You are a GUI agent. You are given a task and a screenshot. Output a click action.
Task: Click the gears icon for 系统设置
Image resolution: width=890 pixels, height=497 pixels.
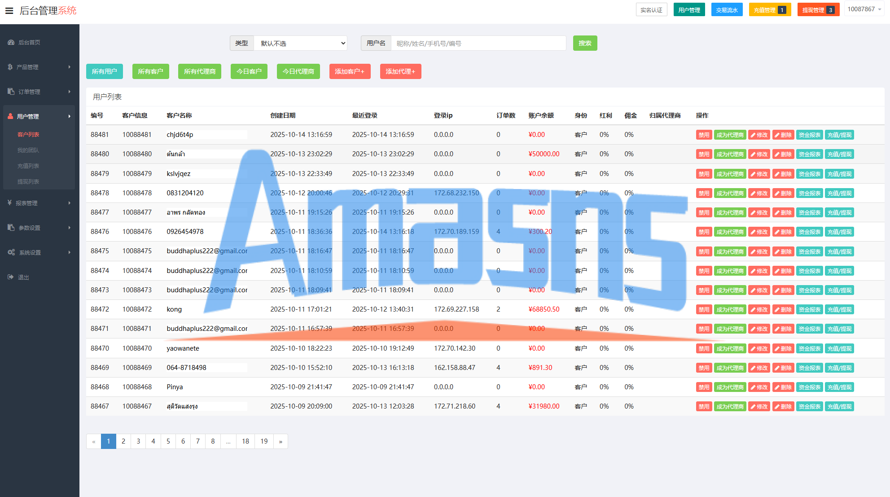pyautogui.click(x=11, y=252)
